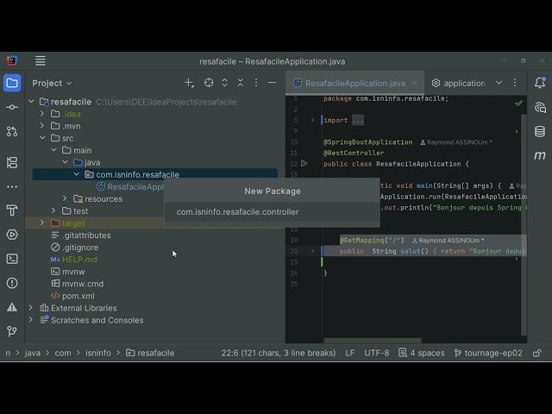This screenshot has height=414, width=552.
Task: Close the ResafacileApplication.java tab
Action: [x=415, y=83]
